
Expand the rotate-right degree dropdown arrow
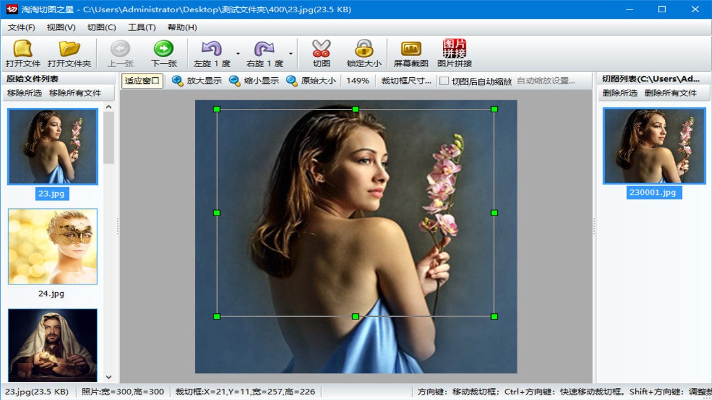tap(290, 54)
